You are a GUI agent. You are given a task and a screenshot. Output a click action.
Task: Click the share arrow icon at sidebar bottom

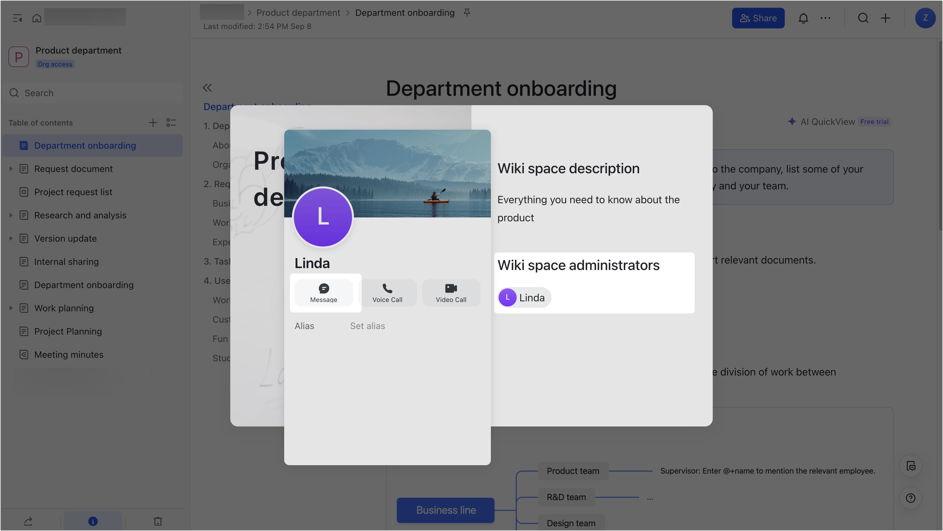click(28, 521)
